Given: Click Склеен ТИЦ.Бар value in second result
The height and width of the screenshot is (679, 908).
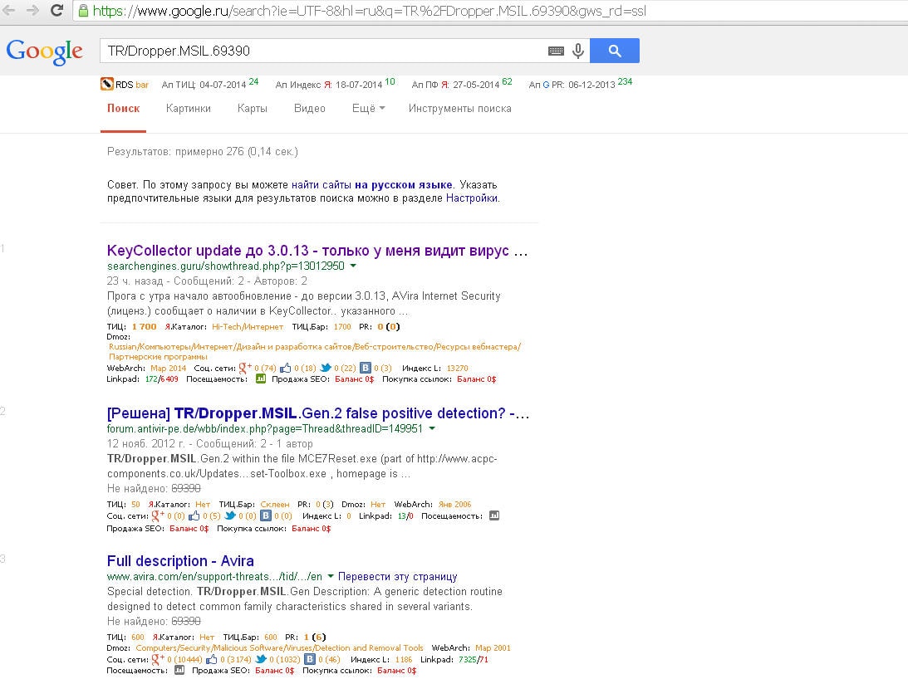Looking at the screenshot, I should 274,504.
